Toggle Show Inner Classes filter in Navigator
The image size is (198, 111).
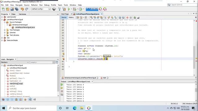click(x=21, y=99)
